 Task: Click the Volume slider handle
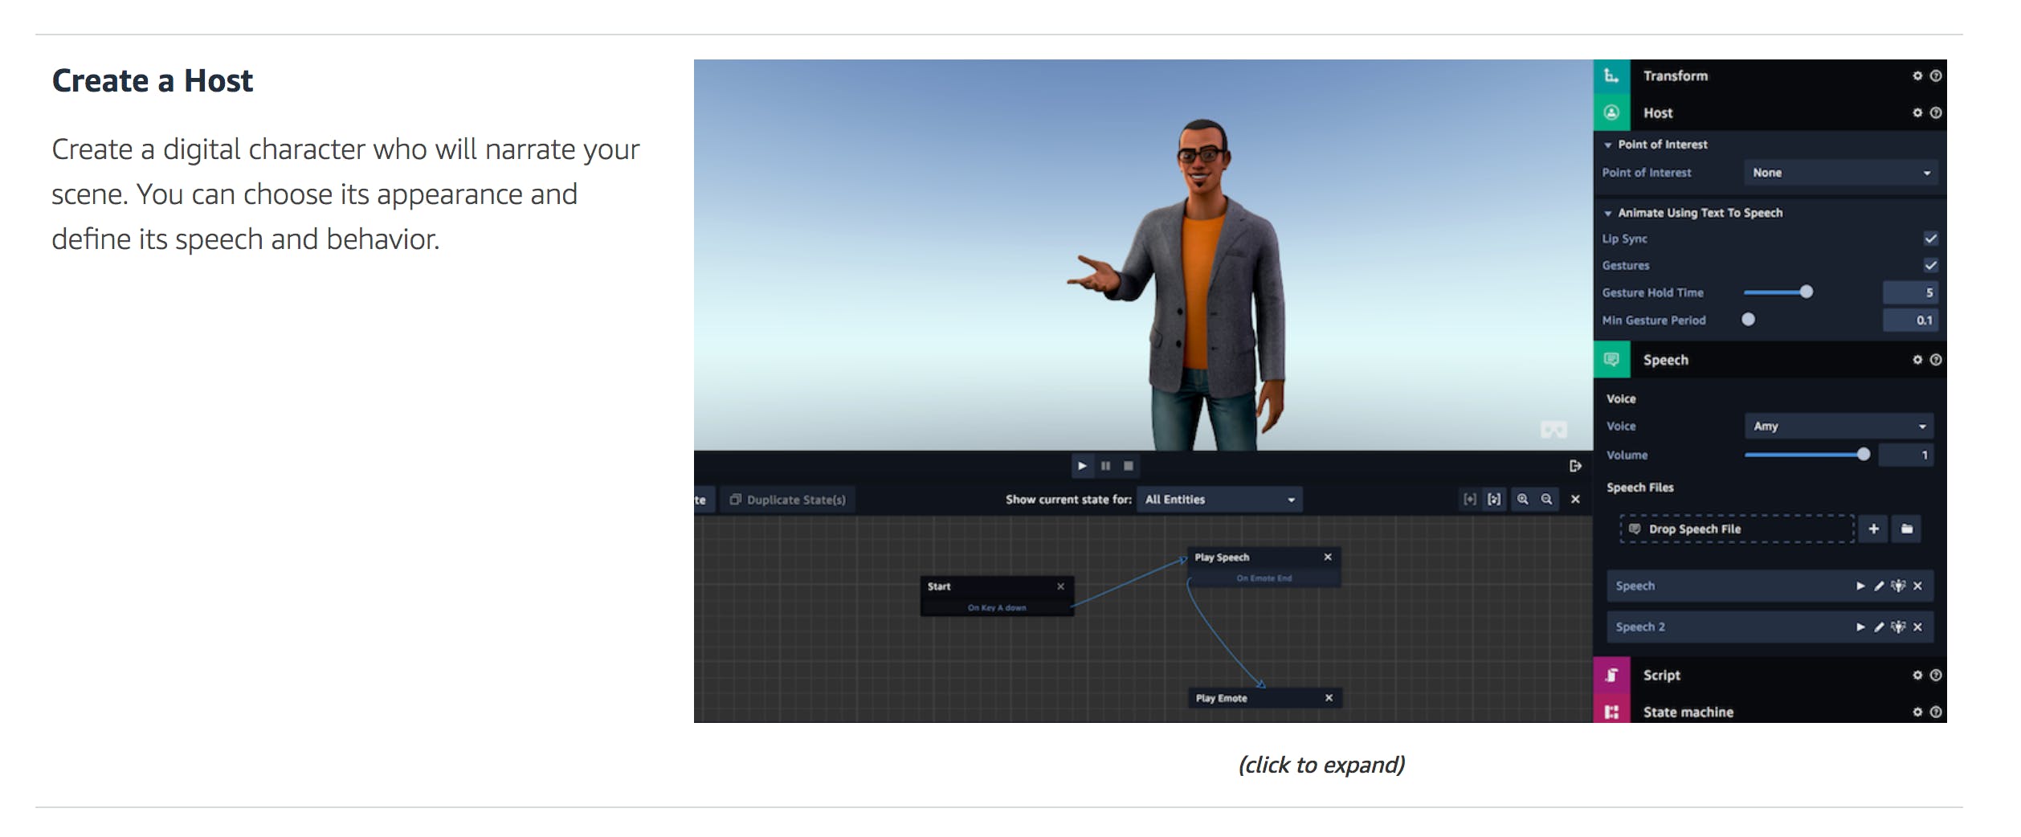click(1864, 454)
